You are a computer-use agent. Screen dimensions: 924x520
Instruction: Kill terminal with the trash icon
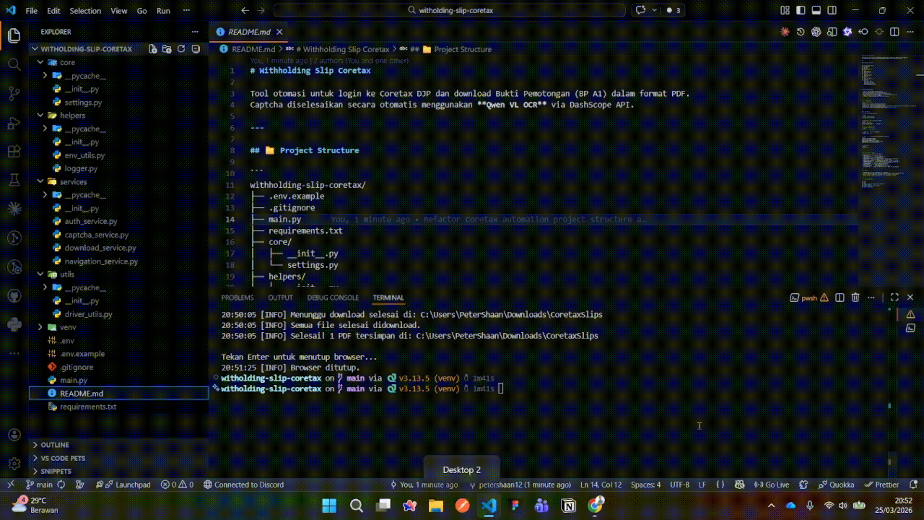coord(855,298)
